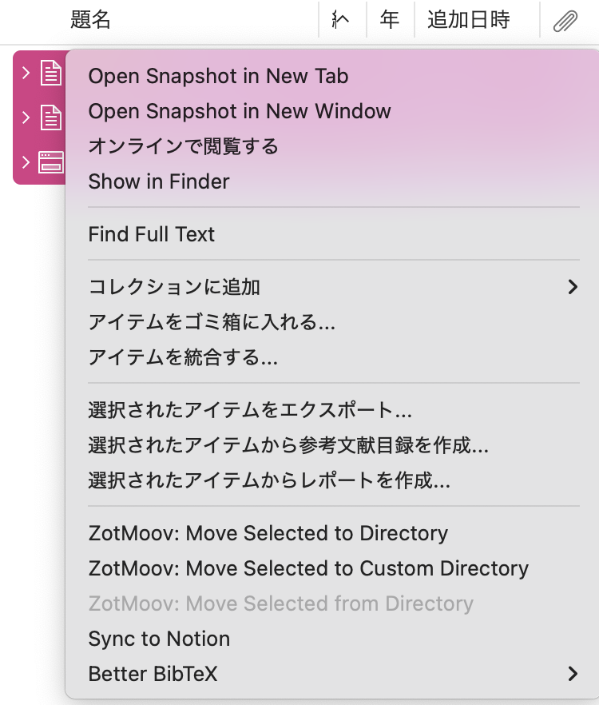Choose 選択されたアイテムをエクスポート option
This screenshot has width=599, height=705.
point(250,410)
